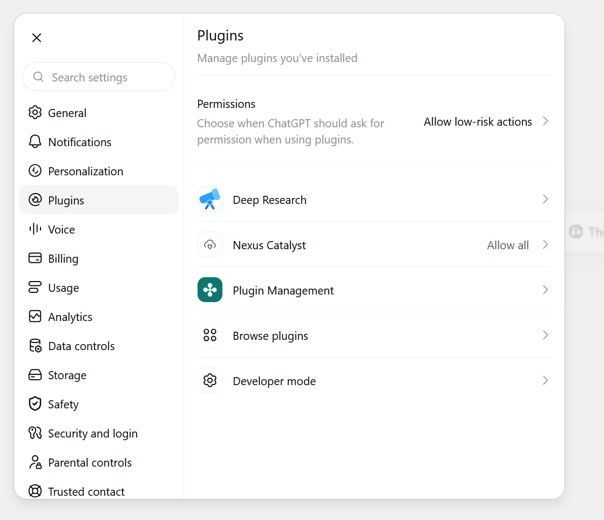Screen dimensions: 604x520
Task: Click the Voice waveform icon
Action: (35, 229)
